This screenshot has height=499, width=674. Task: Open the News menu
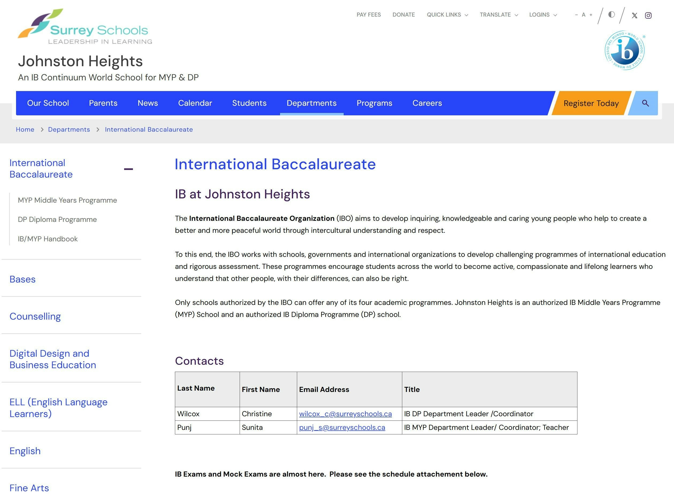coord(148,103)
